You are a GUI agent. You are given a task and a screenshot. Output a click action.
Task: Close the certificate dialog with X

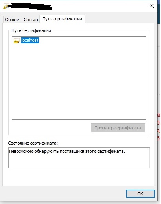[152, 6]
